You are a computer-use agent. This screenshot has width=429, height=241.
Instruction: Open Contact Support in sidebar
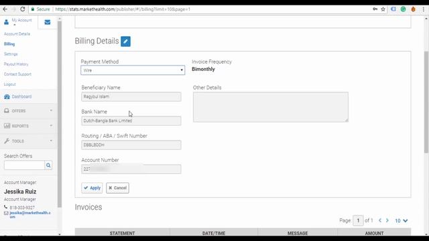(x=17, y=74)
